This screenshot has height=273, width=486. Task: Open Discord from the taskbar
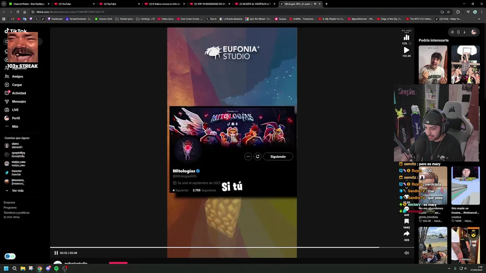tap(48, 268)
